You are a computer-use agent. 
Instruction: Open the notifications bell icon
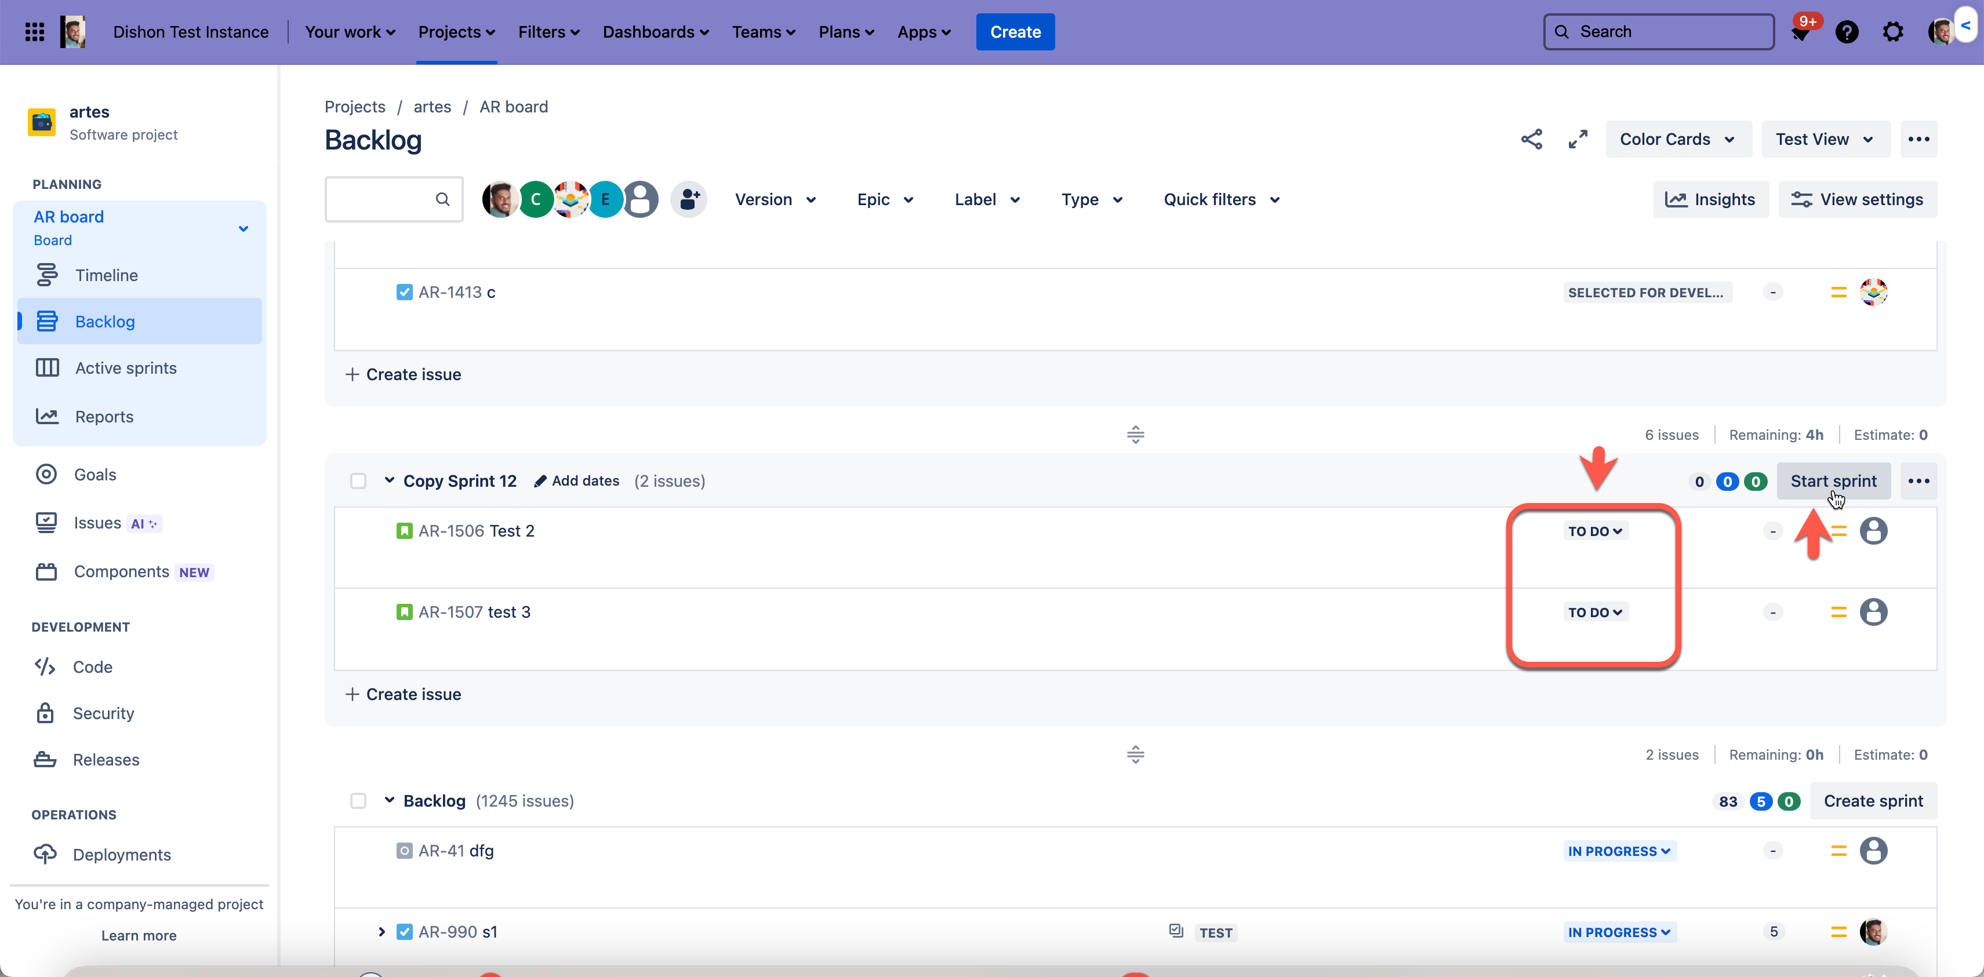click(1800, 32)
